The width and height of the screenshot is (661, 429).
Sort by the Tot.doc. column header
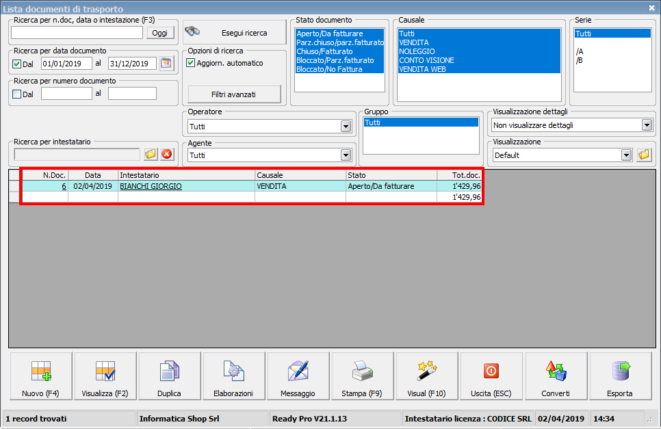coord(460,175)
